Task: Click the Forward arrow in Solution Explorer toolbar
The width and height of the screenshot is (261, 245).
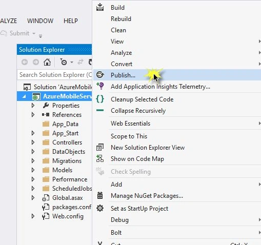Action: tap(36, 62)
